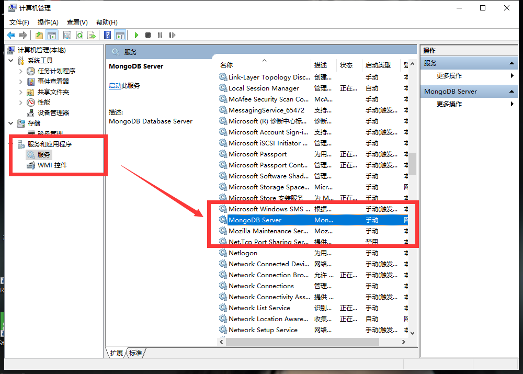Click the up-one-level folder icon
Image resolution: width=523 pixels, height=374 pixels.
[39, 35]
